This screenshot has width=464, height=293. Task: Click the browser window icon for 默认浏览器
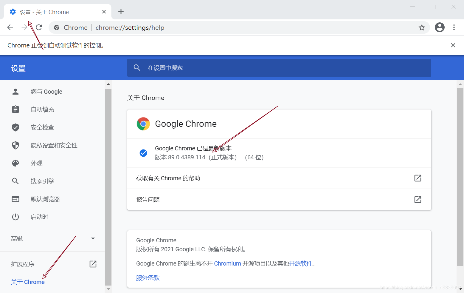[x=15, y=199]
